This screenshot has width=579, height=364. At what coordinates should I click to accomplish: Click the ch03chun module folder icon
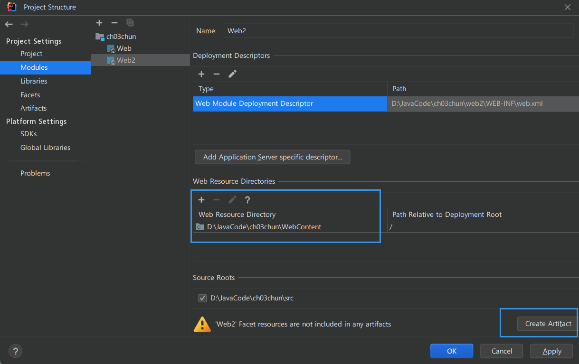pyautogui.click(x=100, y=37)
